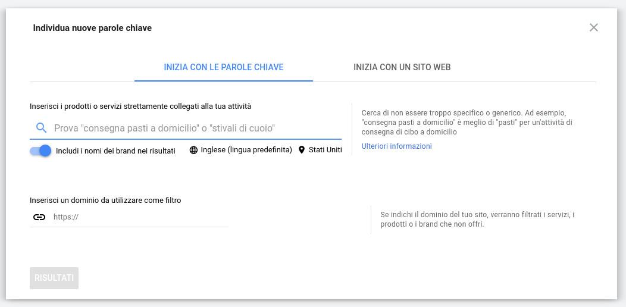Click the location pin icon
The height and width of the screenshot is (307, 626).
click(x=302, y=150)
